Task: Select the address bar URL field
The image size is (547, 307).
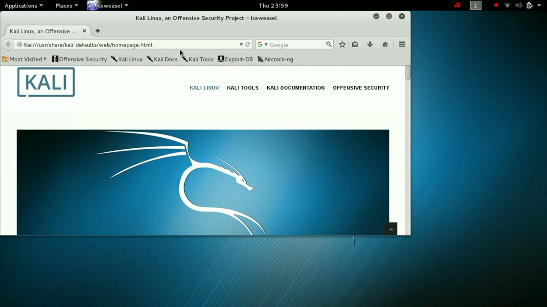Action: click(x=130, y=44)
